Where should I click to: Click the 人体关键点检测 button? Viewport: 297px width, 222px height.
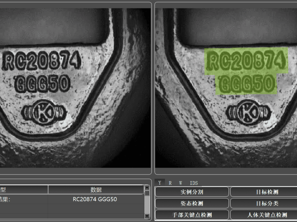click(264, 215)
